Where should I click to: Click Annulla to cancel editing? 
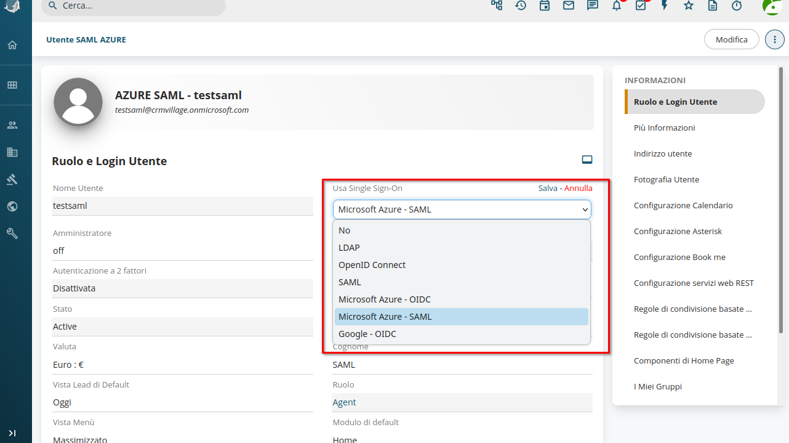(x=579, y=188)
